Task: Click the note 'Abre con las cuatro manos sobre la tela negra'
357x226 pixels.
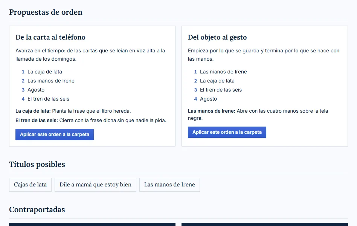Action: (258, 115)
